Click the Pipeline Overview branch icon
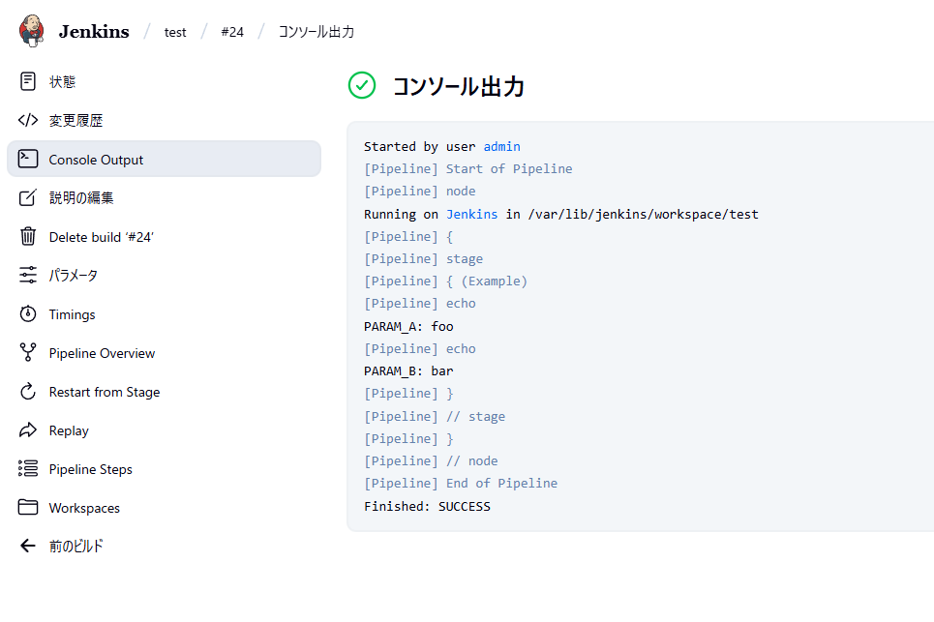 [29, 353]
